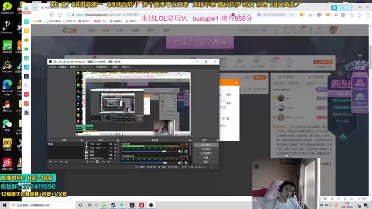Click the browser scissors screenshot tool
Viewport: 372px width, 209px height.
(x=311, y=15)
